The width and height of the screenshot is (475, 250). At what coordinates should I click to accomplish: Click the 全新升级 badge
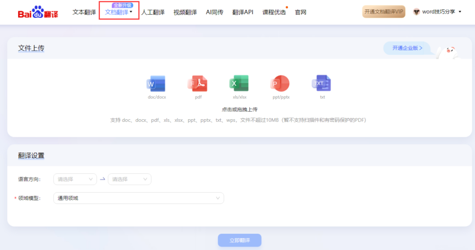(x=122, y=5)
